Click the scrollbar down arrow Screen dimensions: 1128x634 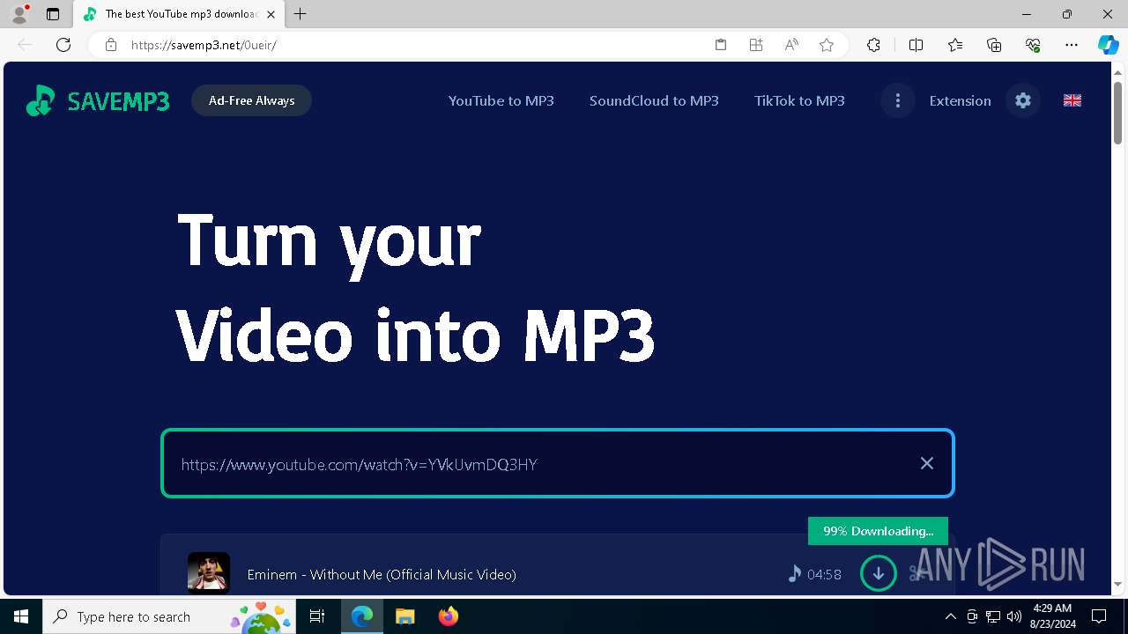tap(1117, 584)
